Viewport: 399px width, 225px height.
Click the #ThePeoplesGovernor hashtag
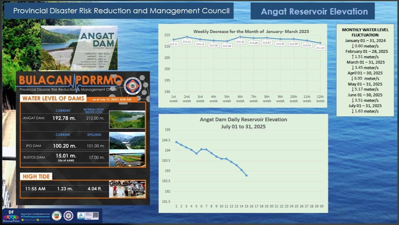click(36, 216)
